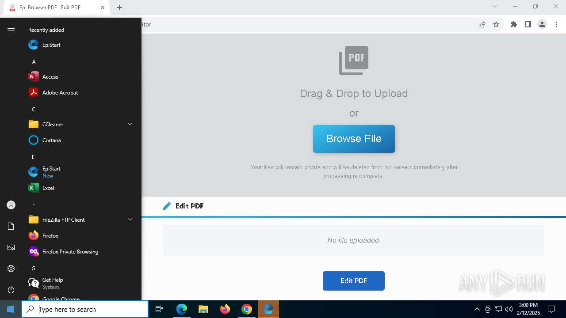Viewport: 566px width, 318px height.
Task: Open a new browser tab
Action: 119,8
